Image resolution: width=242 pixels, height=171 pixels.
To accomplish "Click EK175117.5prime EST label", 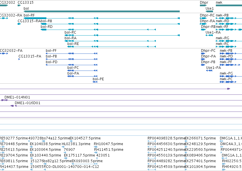I will [x=79, y=155].
